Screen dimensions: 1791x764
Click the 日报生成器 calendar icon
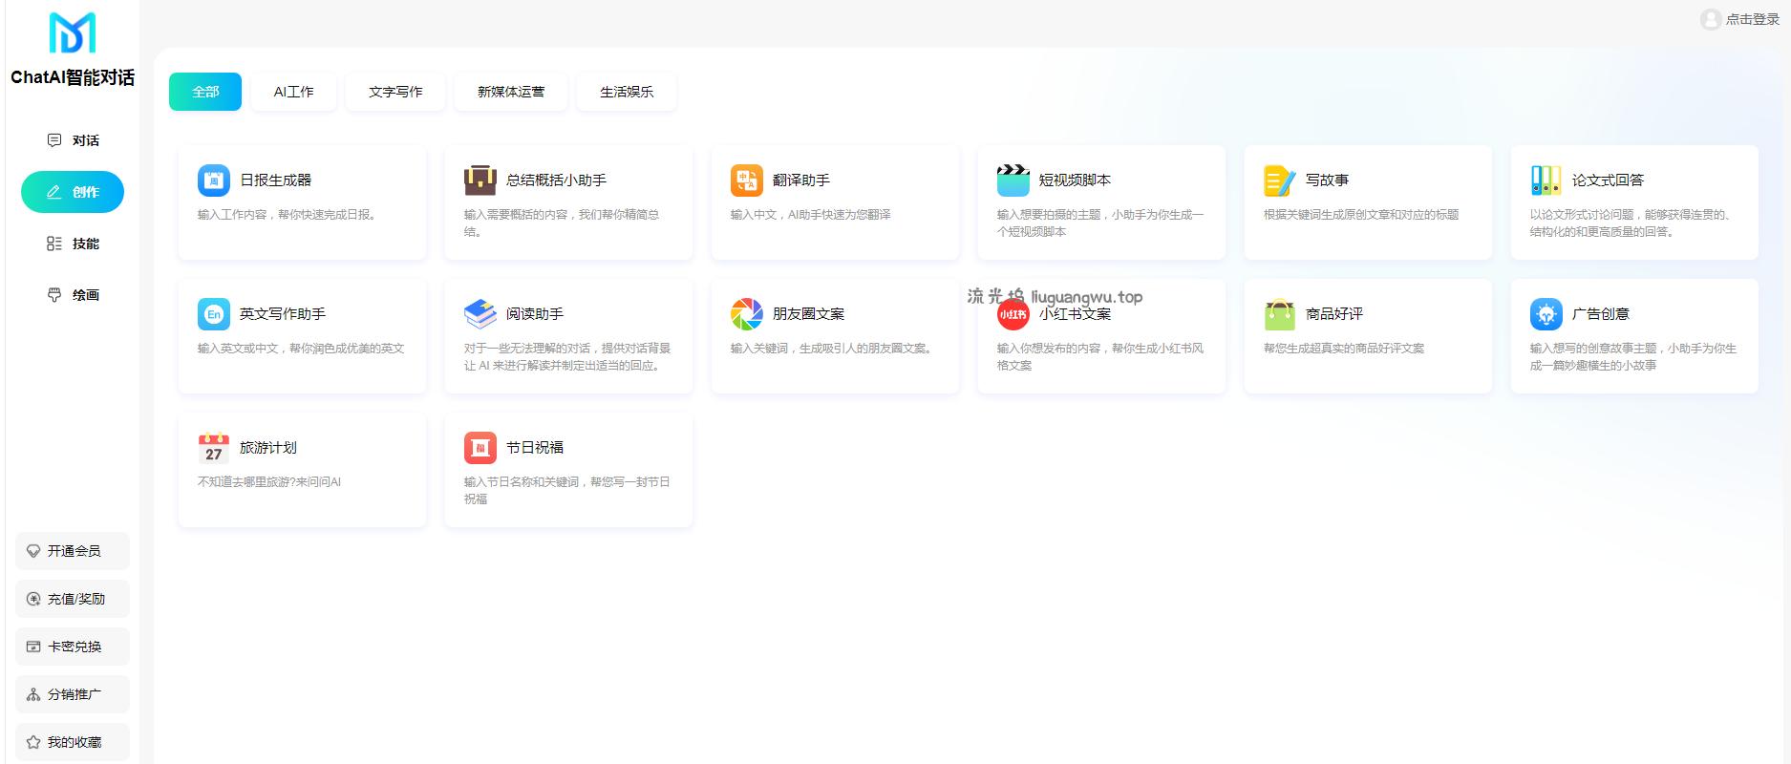(214, 180)
